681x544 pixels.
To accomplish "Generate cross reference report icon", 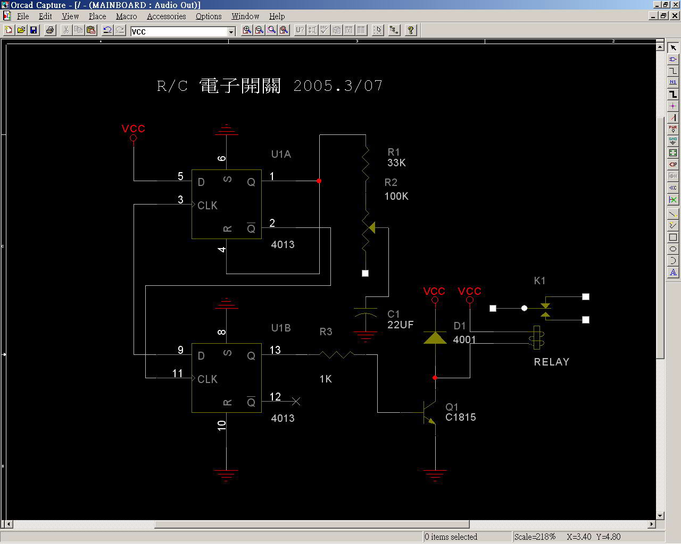I will pos(349,30).
